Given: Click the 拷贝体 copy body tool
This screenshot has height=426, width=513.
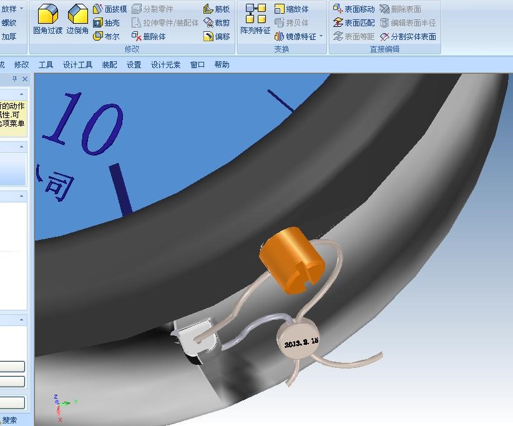Looking at the screenshot, I should tap(291, 23).
